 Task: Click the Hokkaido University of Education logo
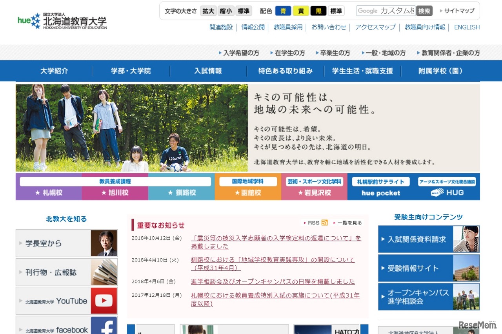[x=62, y=21]
